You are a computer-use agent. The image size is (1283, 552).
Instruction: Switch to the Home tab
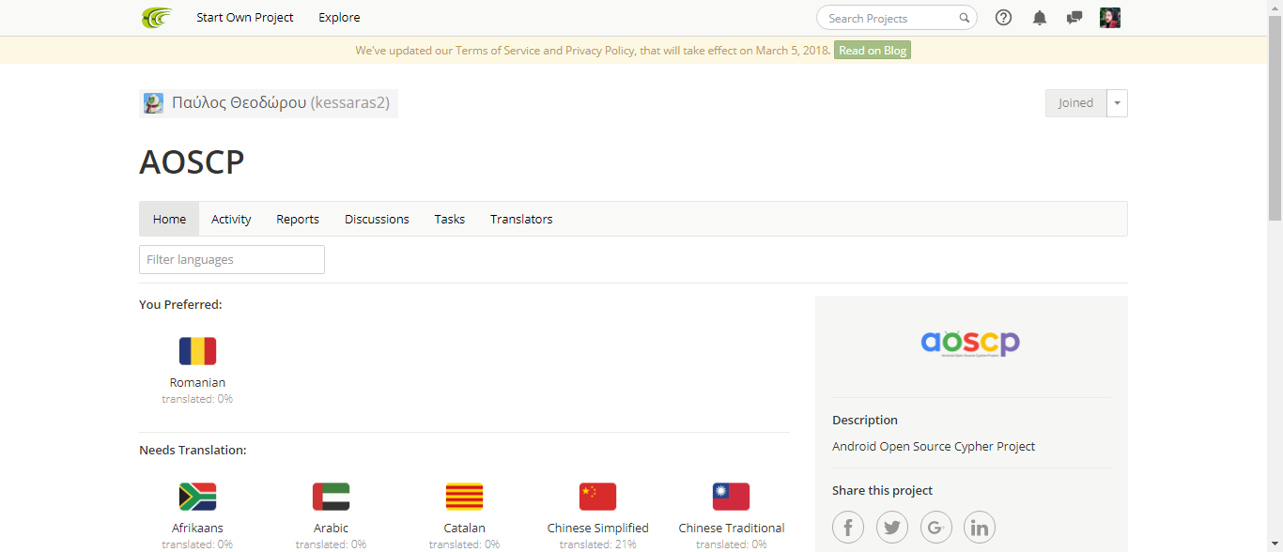[169, 219]
